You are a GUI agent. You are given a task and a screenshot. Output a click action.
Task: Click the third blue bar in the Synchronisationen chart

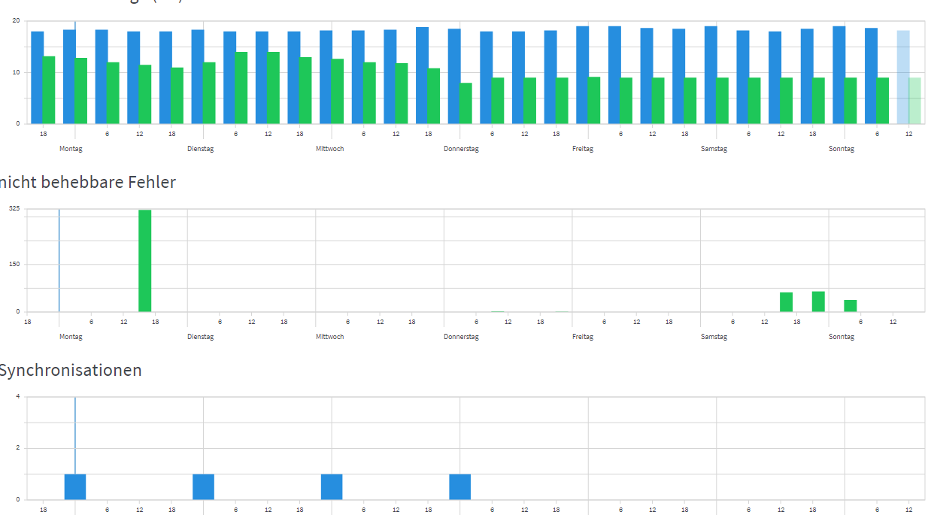click(332, 486)
